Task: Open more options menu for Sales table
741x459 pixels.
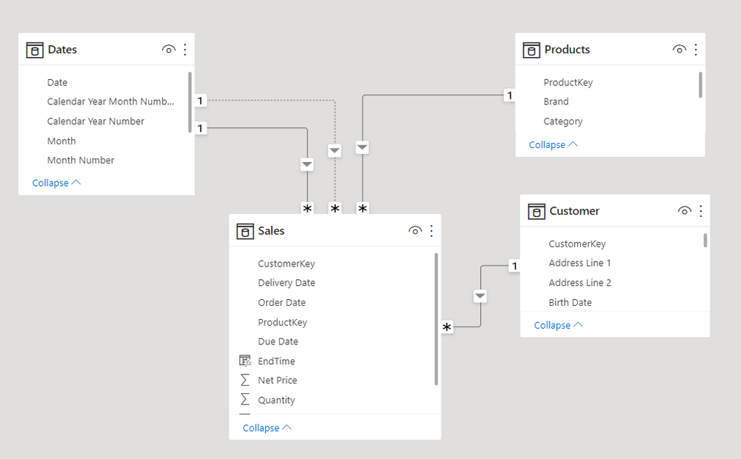Action: (x=432, y=231)
